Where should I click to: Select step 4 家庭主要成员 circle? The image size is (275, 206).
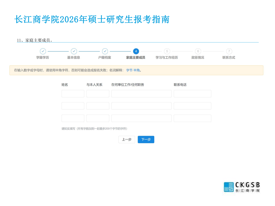(136, 51)
